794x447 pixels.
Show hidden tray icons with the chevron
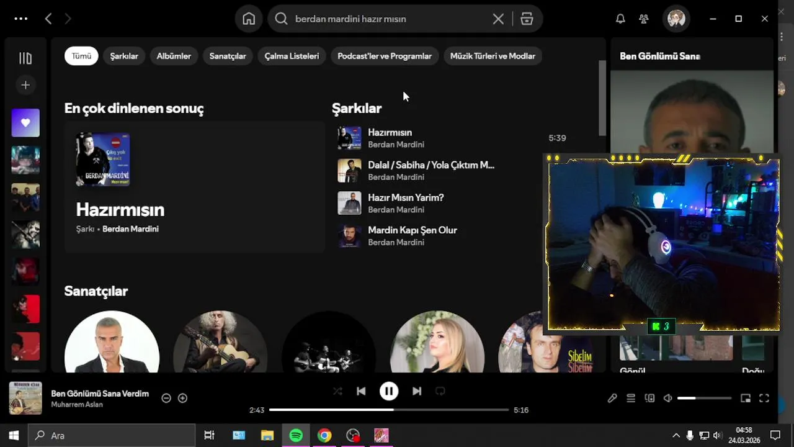point(676,435)
